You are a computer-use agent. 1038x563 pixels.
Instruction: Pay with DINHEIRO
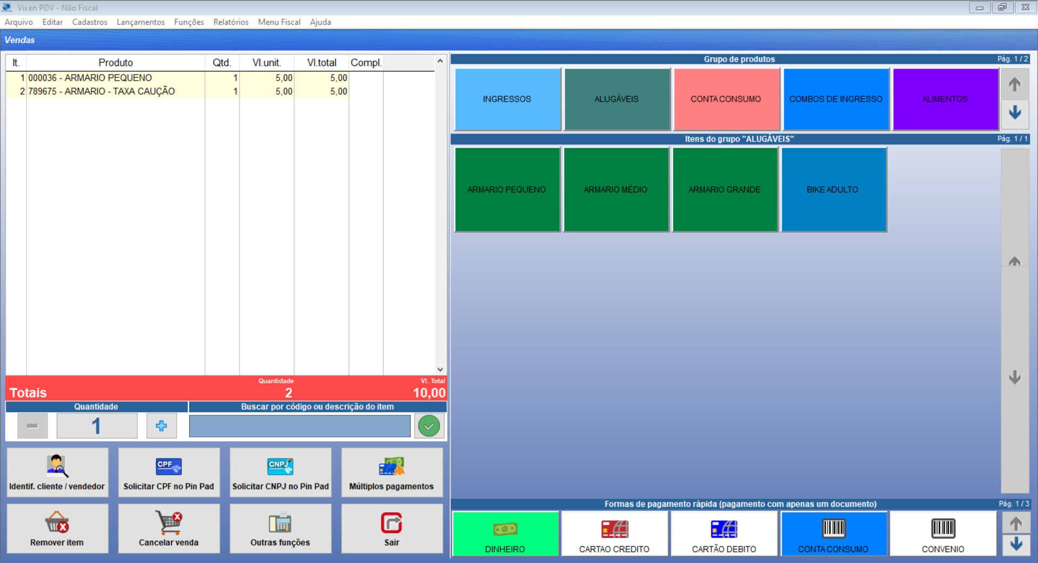tap(505, 534)
